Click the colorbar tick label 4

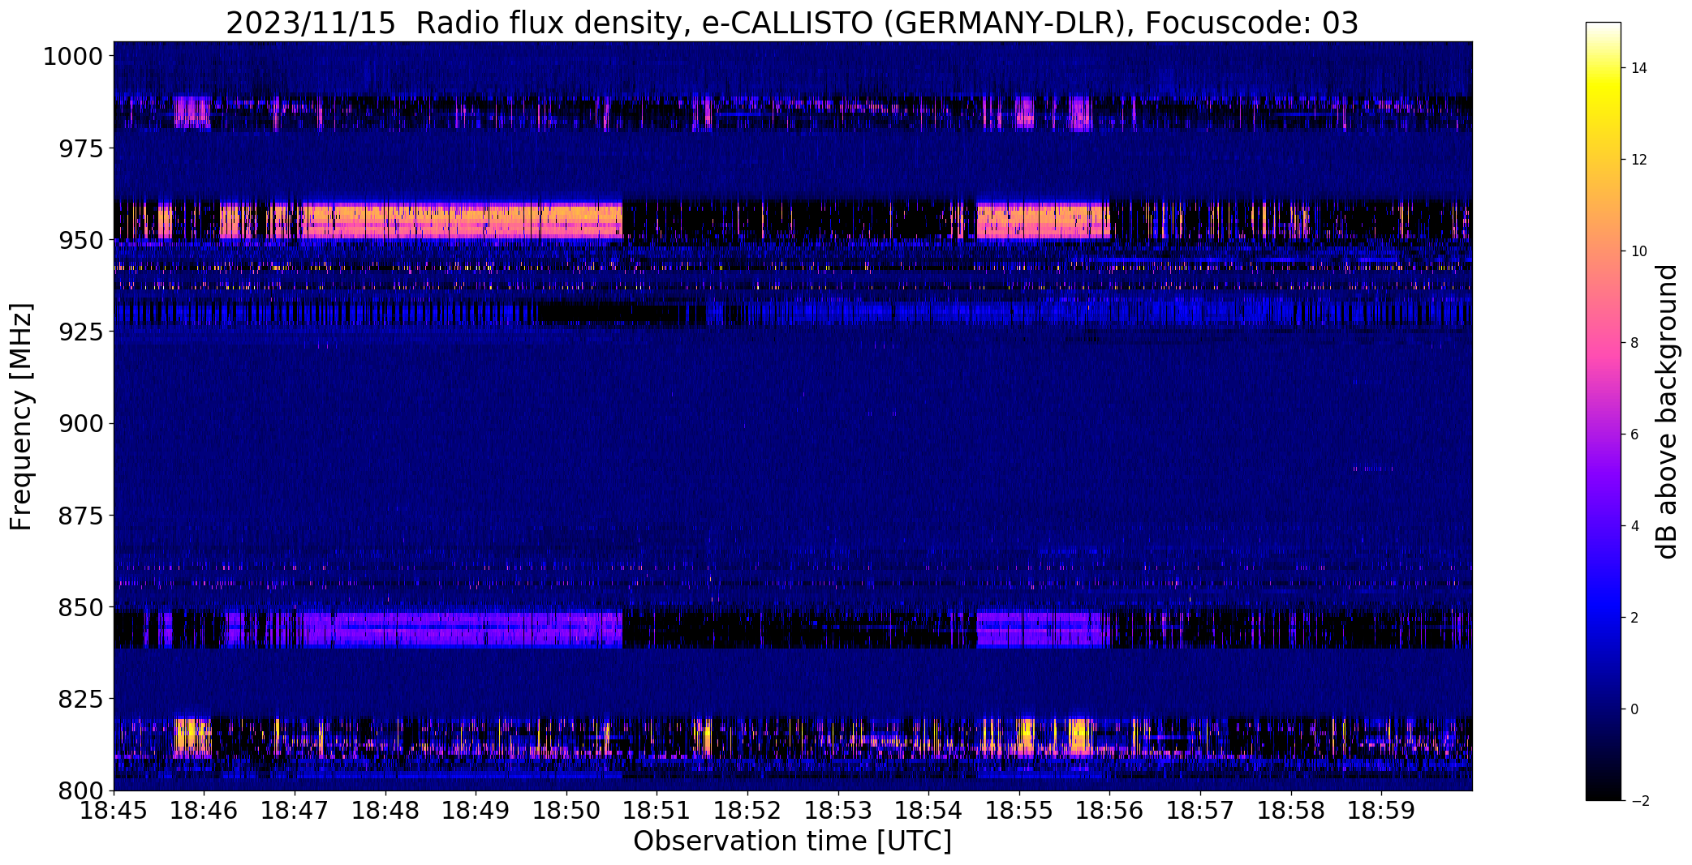1635,526
